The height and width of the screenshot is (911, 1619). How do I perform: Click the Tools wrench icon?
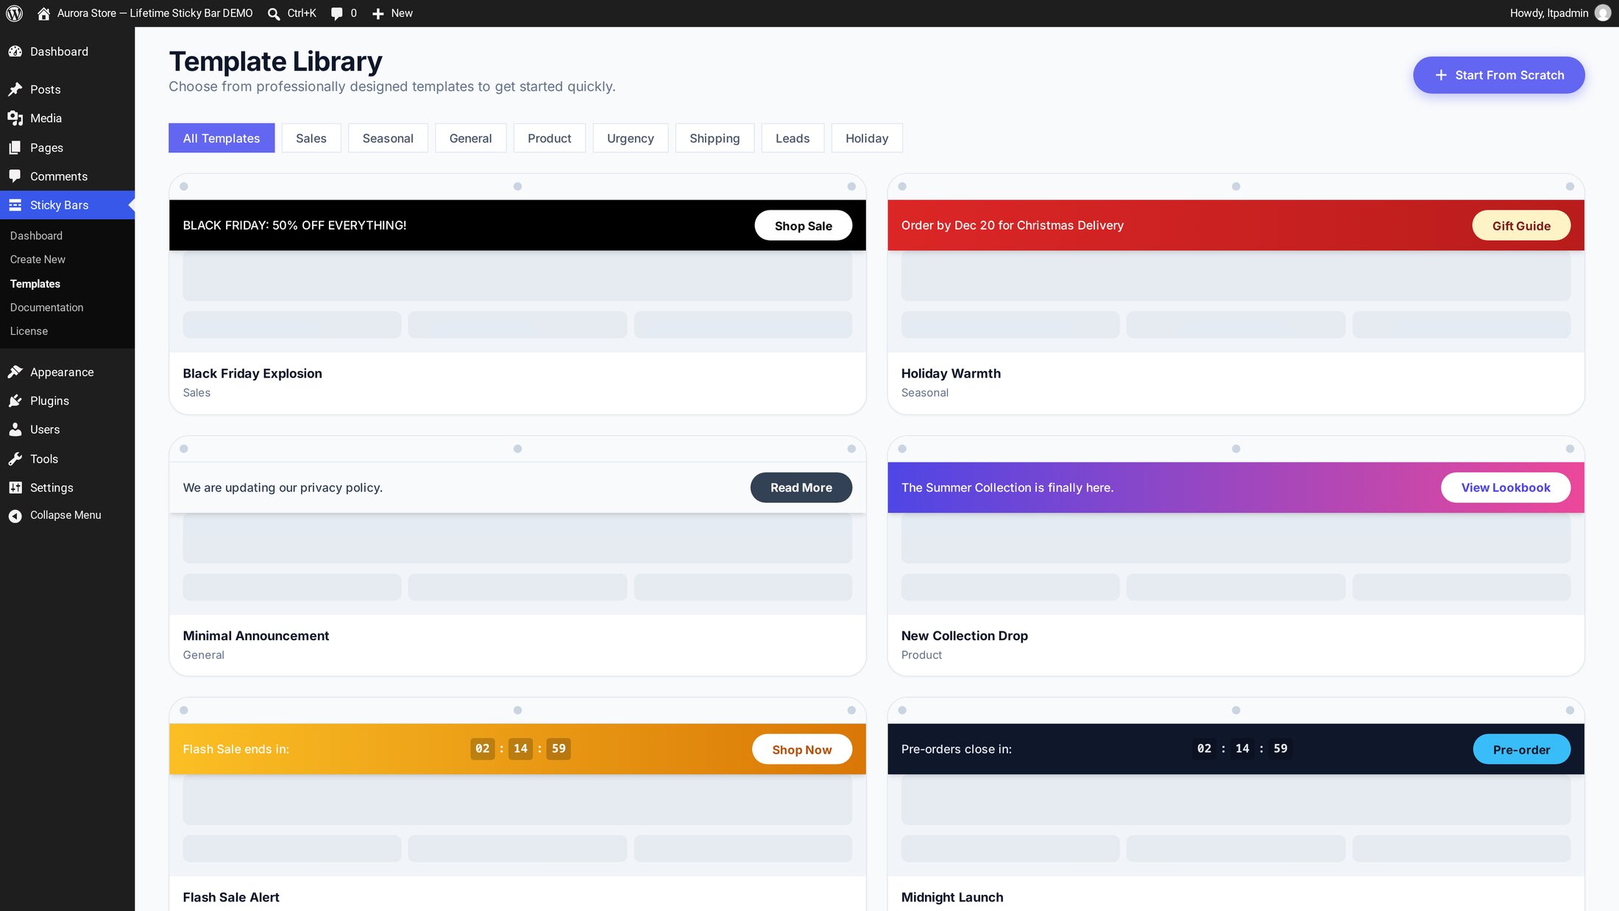click(15, 458)
